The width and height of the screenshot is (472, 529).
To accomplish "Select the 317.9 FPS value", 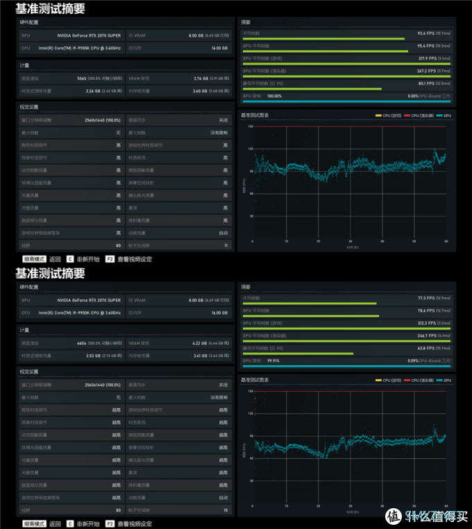I will pyautogui.click(x=428, y=58).
